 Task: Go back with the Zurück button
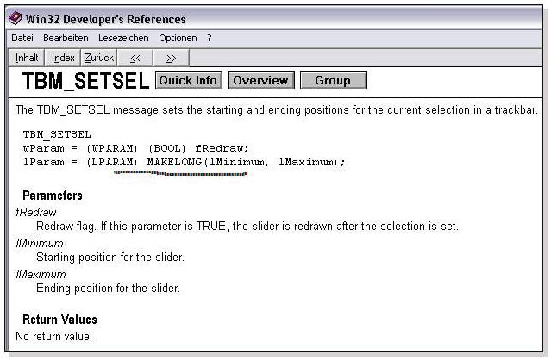click(99, 58)
